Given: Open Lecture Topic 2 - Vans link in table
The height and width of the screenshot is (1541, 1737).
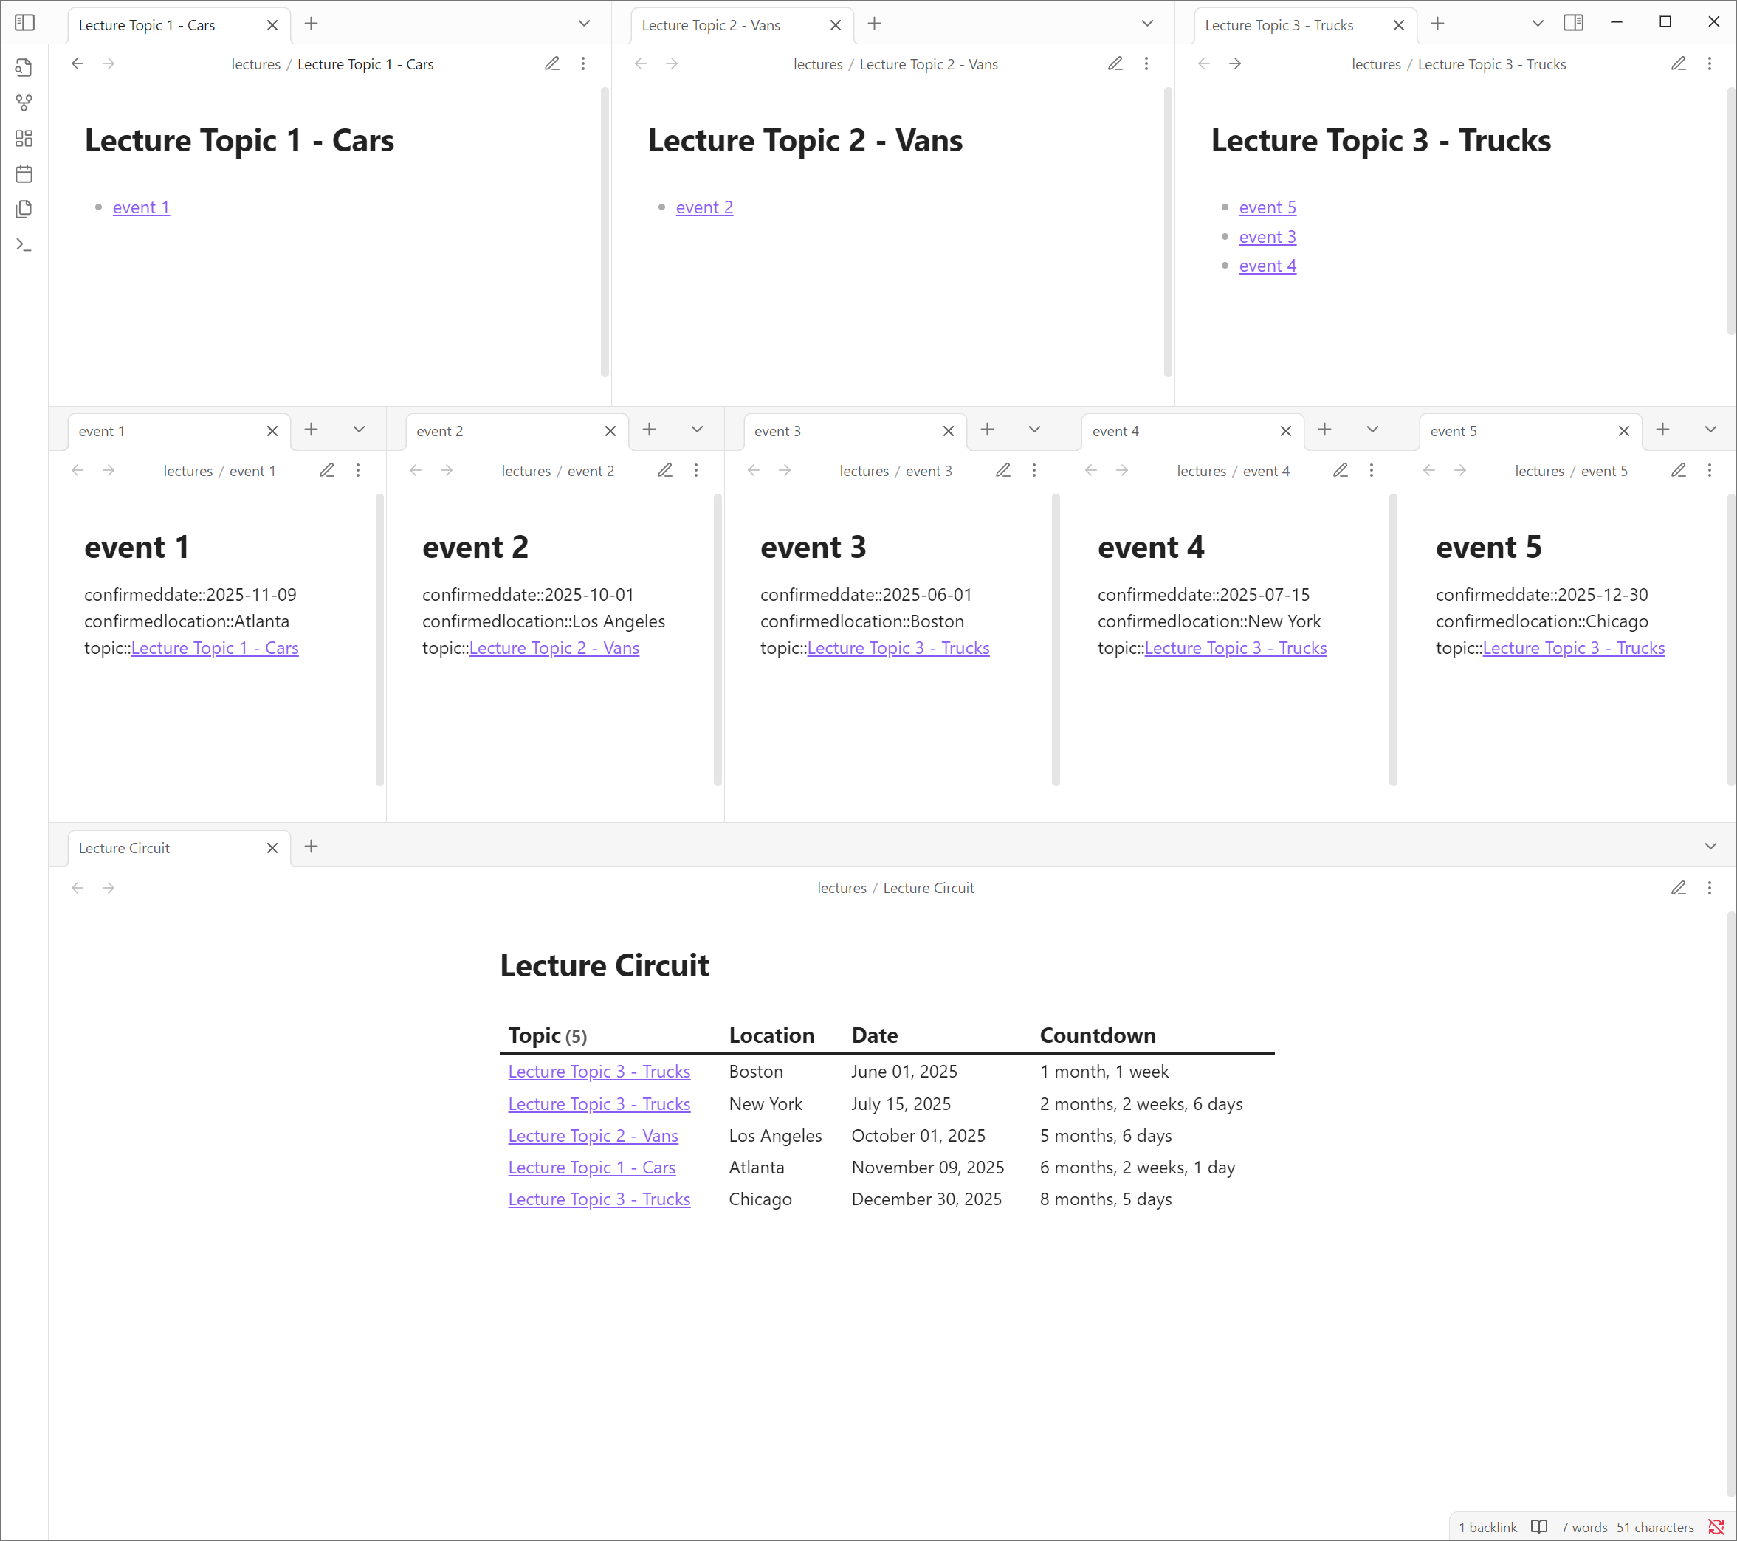Looking at the screenshot, I should click(594, 1136).
